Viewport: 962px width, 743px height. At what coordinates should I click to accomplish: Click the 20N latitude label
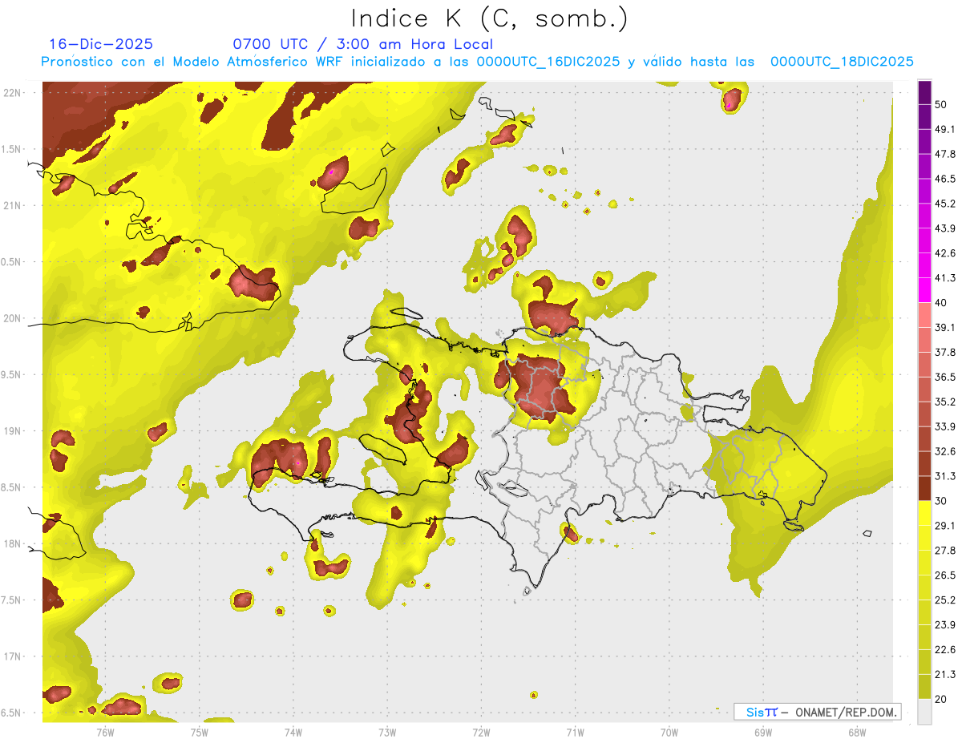pyautogui.click(x=13, y=318)
